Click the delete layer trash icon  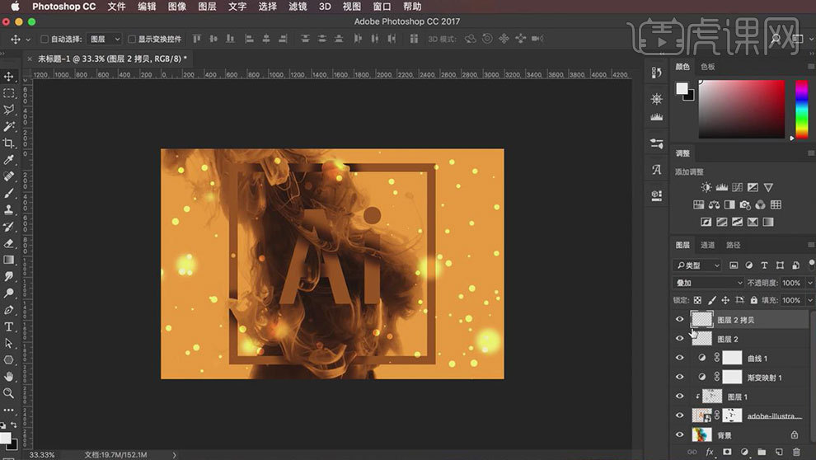point(796,452)
